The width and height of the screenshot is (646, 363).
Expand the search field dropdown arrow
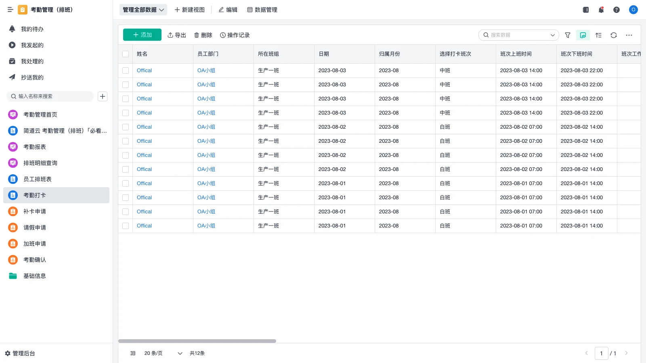[552, 35]
